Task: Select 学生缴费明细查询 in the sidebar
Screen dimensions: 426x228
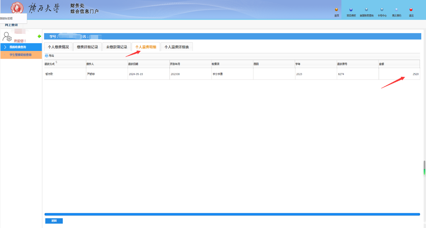Action: [21, 55]
